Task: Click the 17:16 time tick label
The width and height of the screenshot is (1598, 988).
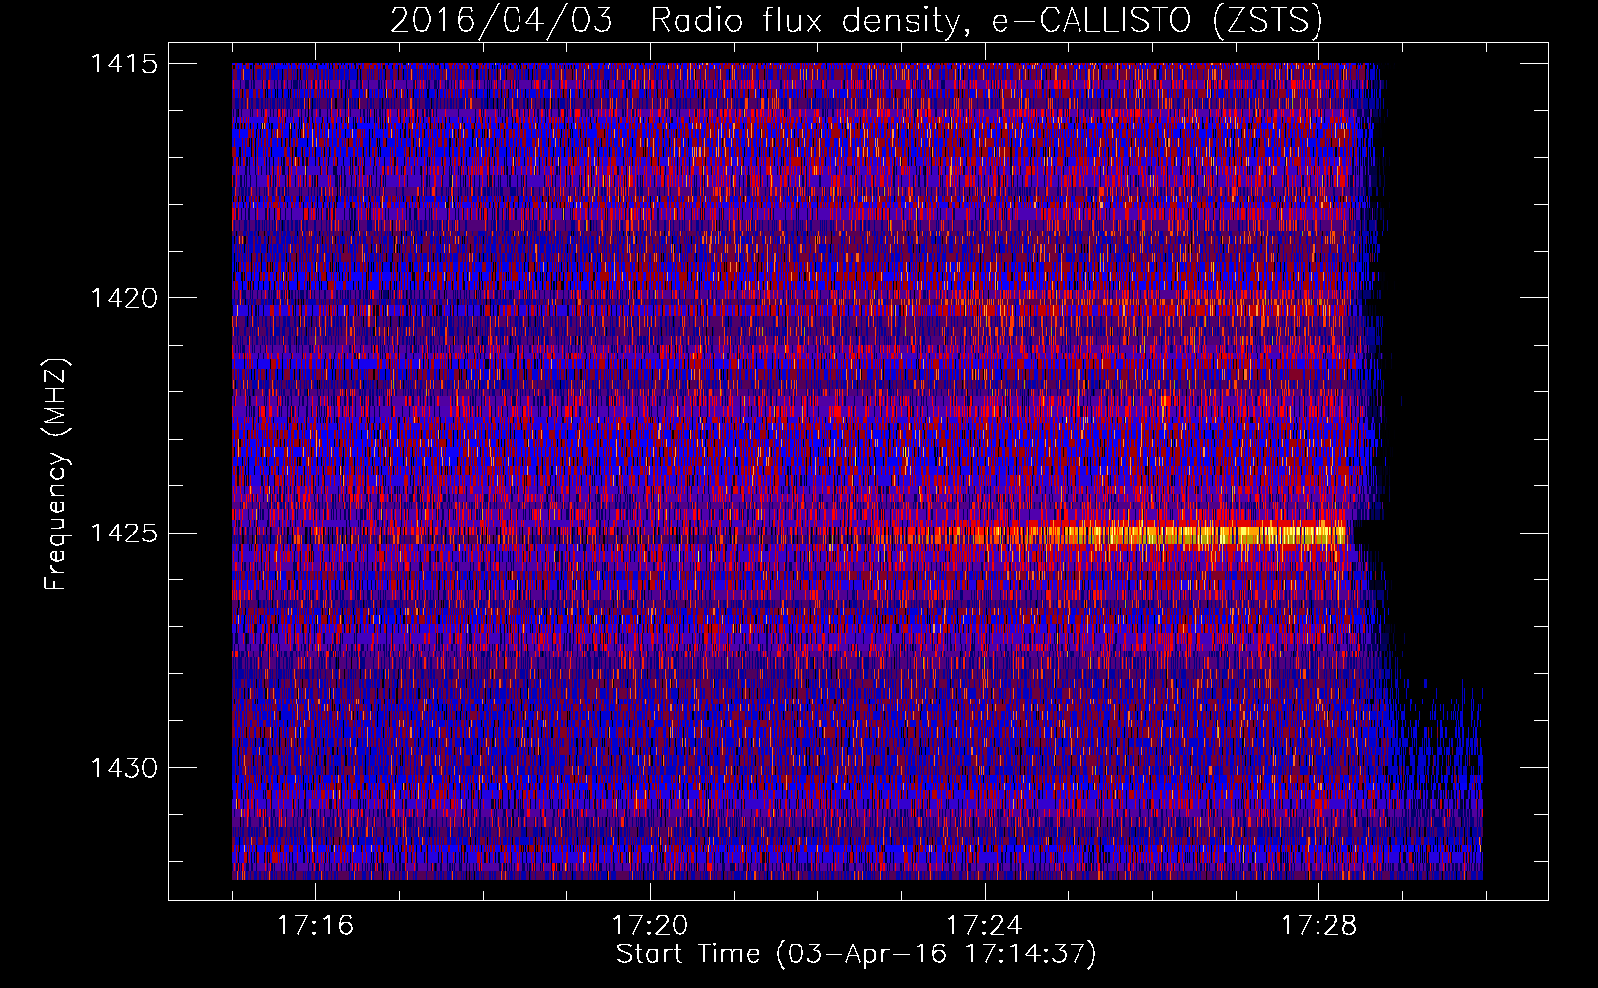Action: tap(315, 926)
